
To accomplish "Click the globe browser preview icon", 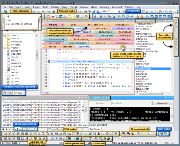I will point(78,138).
